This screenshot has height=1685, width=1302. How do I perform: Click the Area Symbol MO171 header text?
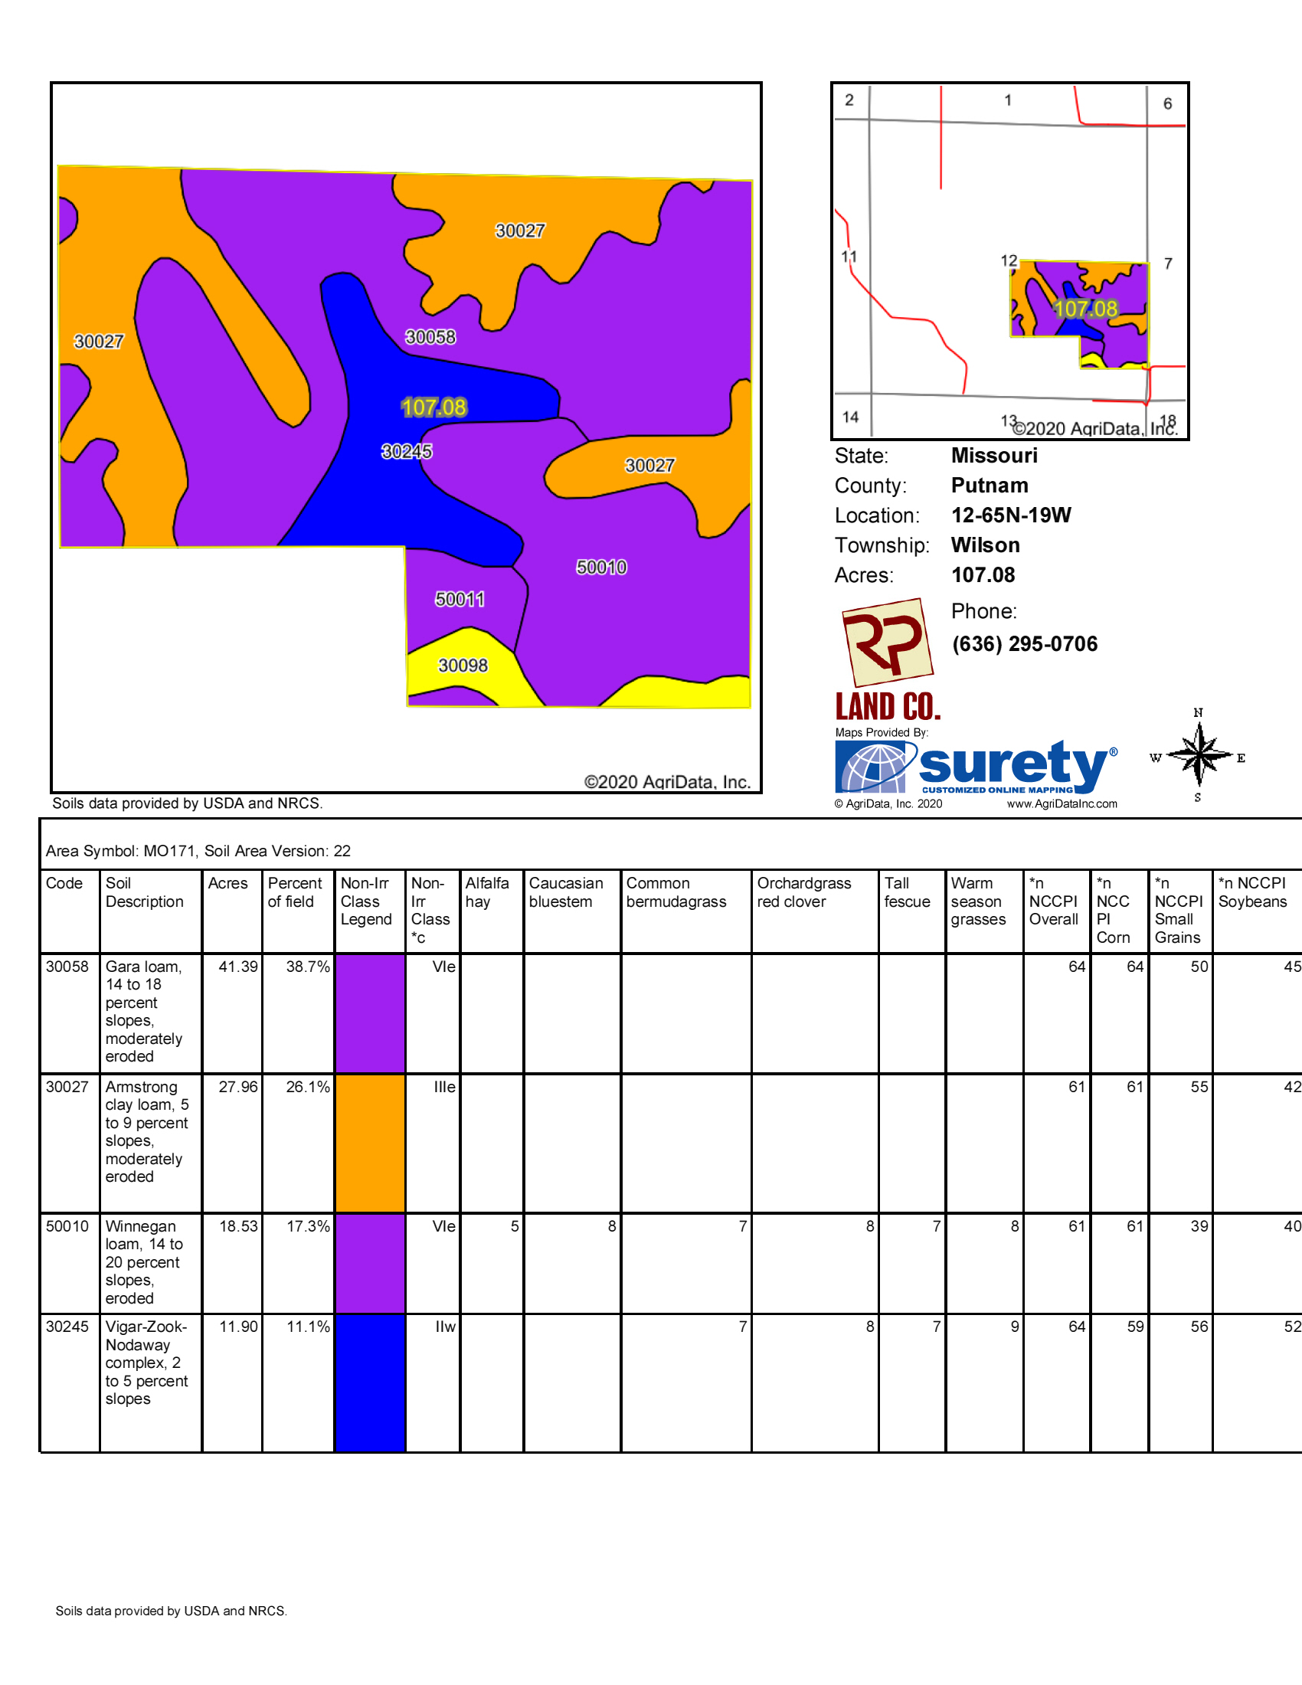click(198, 851)
